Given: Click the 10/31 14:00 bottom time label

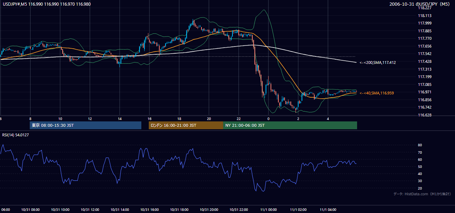Looking at the screenshot, I should (120, 209).
